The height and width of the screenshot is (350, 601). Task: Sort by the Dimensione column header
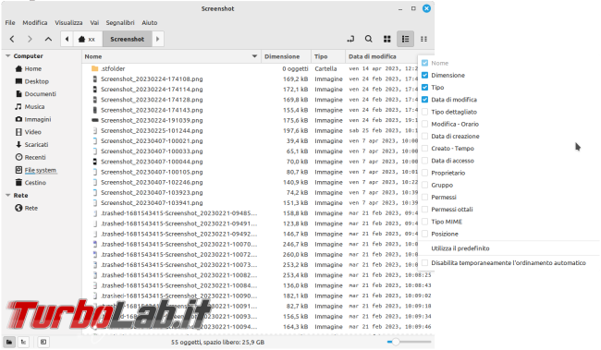[x=286, y=56]
